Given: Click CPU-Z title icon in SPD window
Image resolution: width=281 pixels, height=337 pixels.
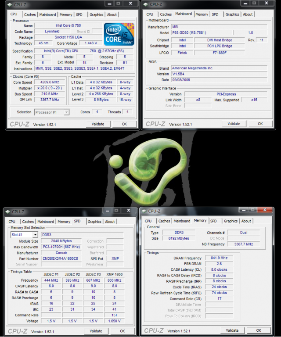Looking at the screenshot, I should tap(8, 212).
